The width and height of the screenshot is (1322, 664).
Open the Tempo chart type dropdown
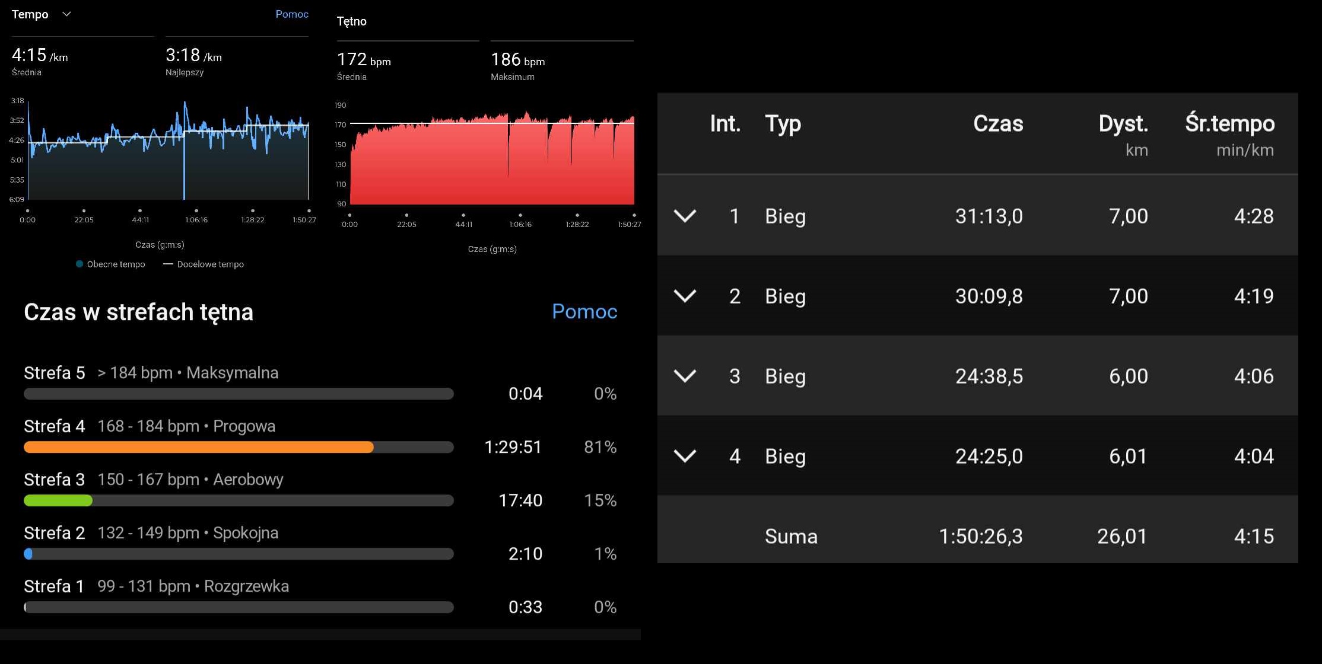coord(66,14)
